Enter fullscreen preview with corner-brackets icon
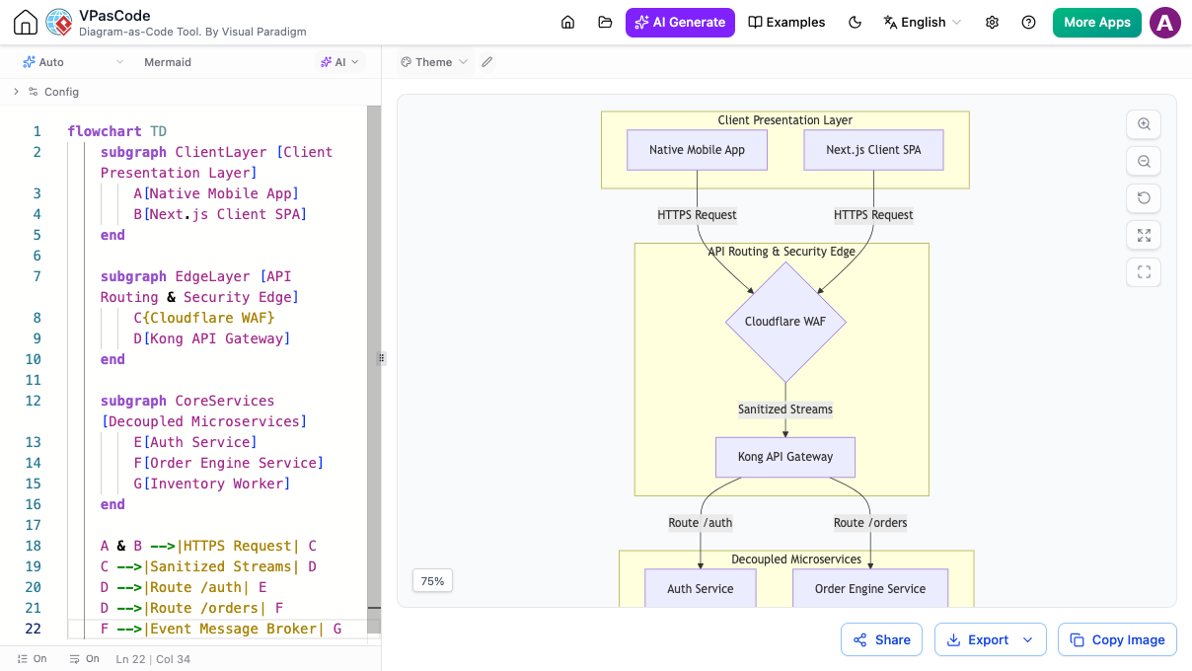The image size is (1192, 671). tap(1144, 272)
